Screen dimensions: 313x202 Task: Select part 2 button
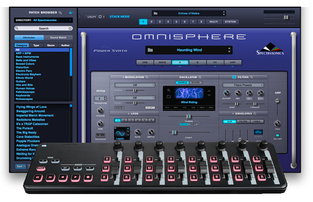151,22
